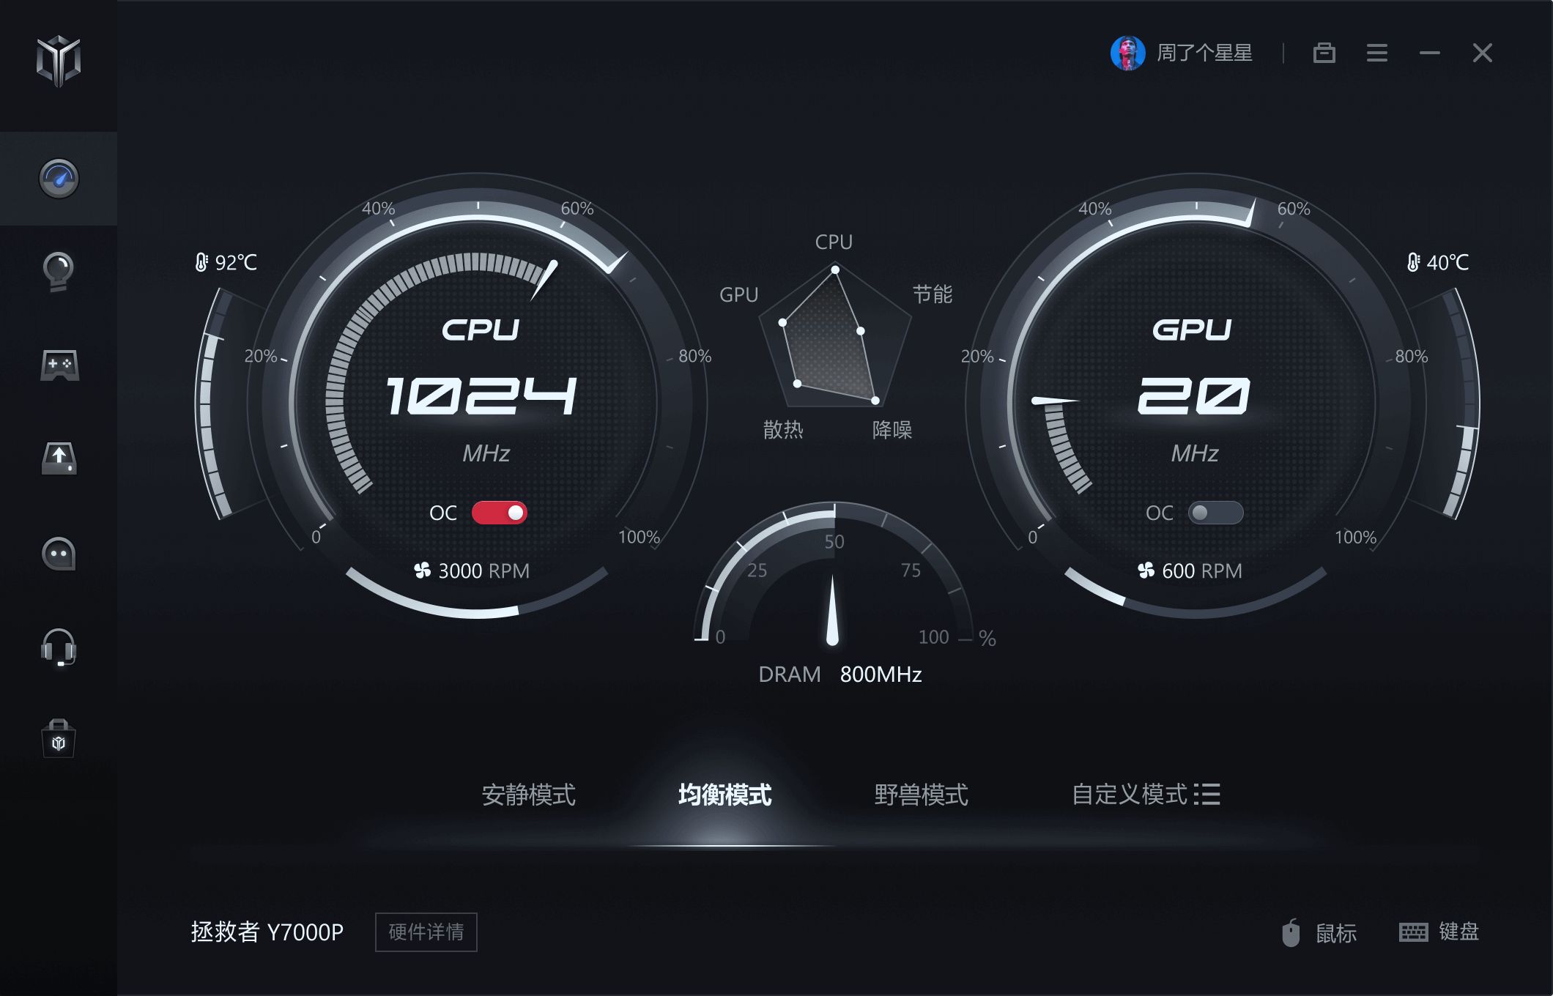Select the 均衡模式 tab

(724, 795)
